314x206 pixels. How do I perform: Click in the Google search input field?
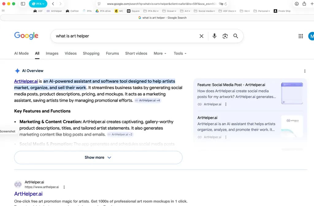click(x=123, y=36)
